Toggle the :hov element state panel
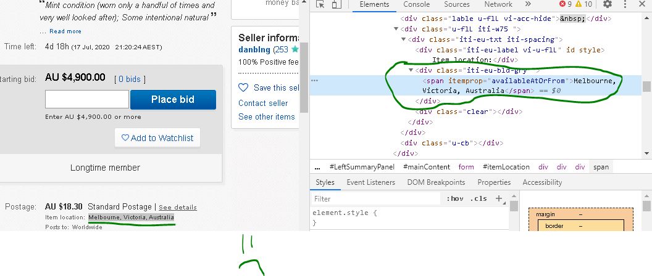The width and height of the screenshot is (652, 276). [455, 198]
